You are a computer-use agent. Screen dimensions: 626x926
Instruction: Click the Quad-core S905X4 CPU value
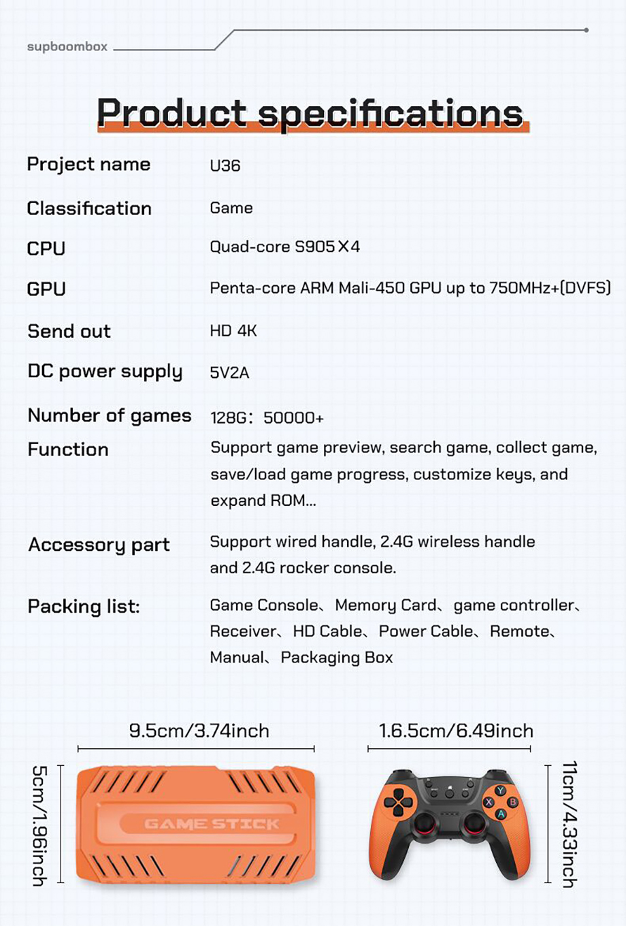coord(284,246)
